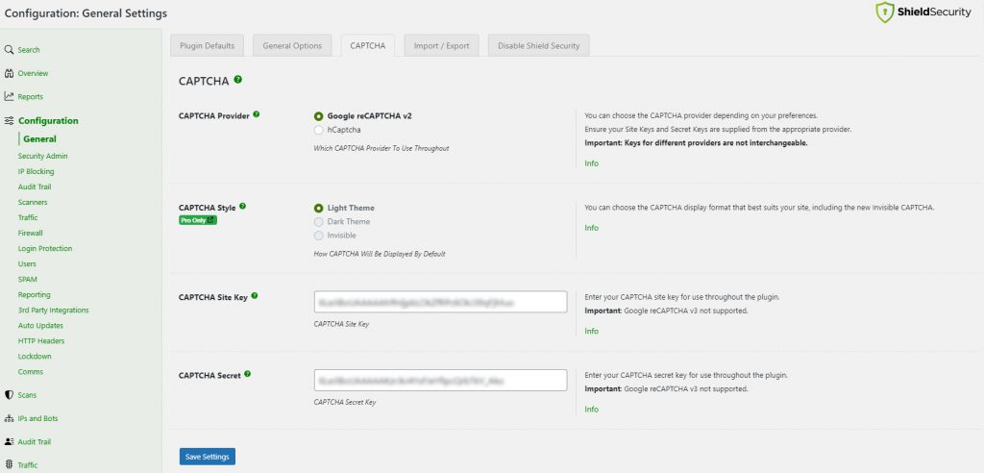The height and width of the screenshot is (473, 984).
Task: Select hCaptcha provider option
Action: [x=319, y=130]
